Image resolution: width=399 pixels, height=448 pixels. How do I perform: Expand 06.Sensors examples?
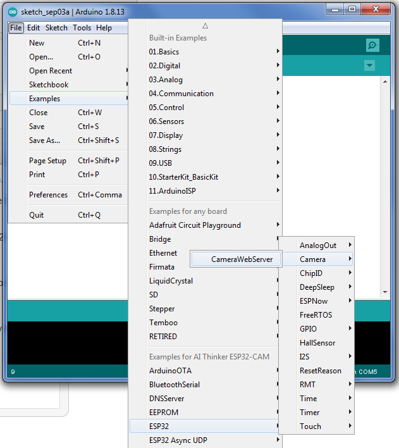206,121
